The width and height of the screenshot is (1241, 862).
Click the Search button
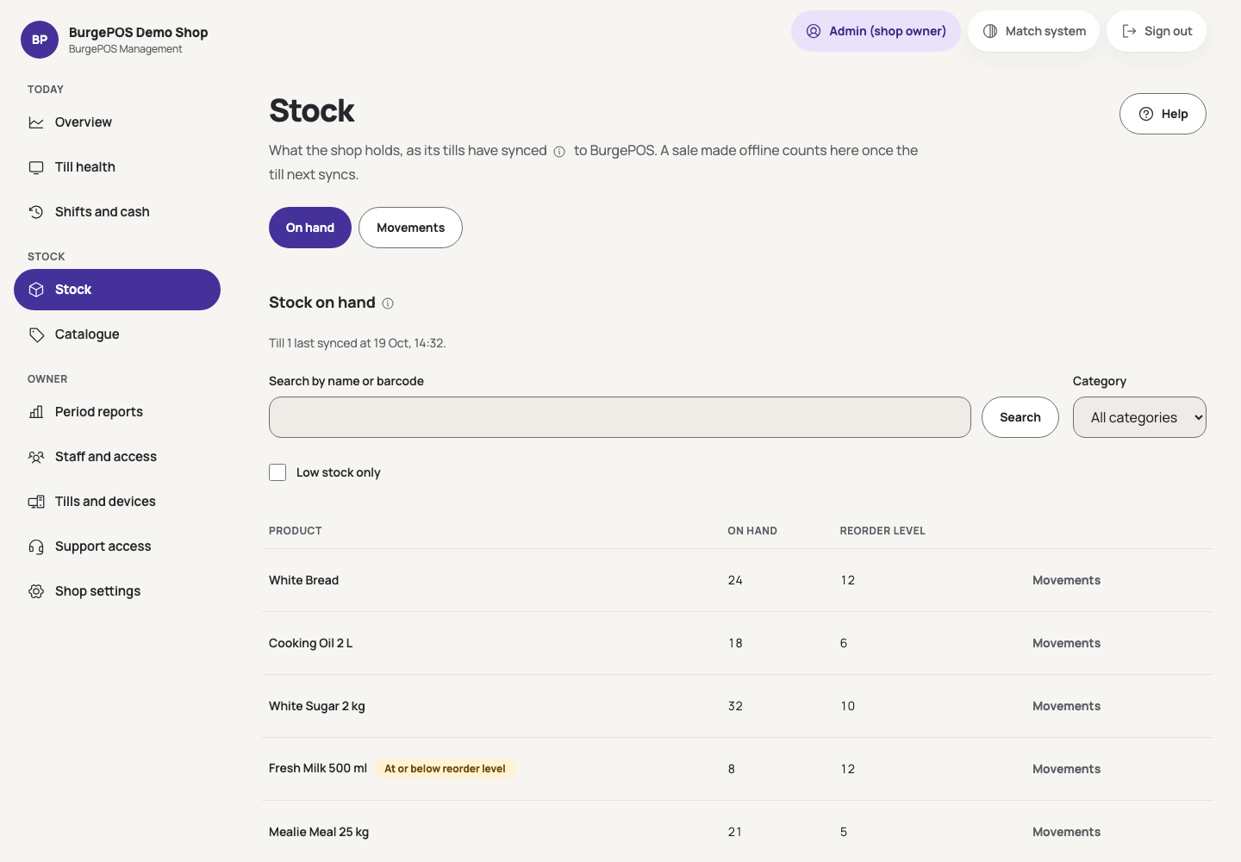[1020, 417]
